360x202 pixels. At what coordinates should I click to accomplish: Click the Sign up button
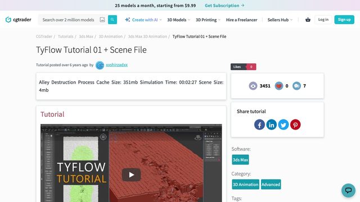point(344,20)
